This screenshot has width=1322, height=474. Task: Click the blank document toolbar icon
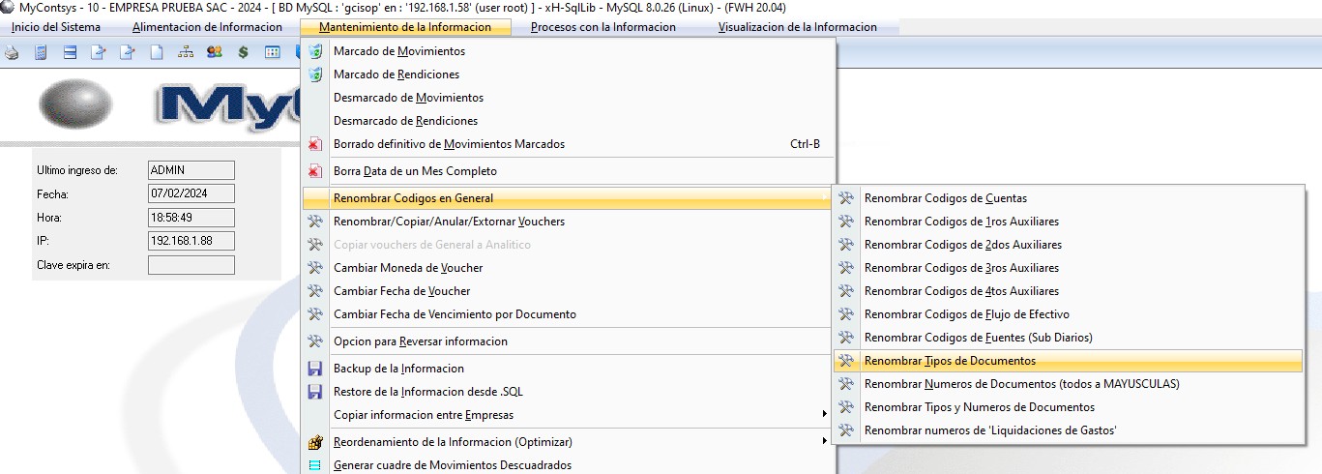156,52
